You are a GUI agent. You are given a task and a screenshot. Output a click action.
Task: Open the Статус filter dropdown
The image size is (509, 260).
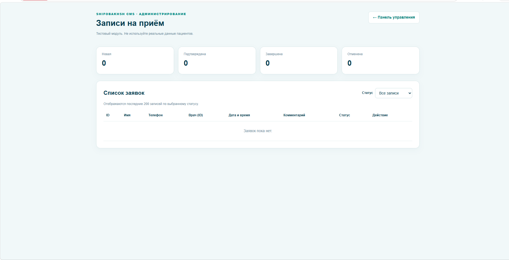393,93
